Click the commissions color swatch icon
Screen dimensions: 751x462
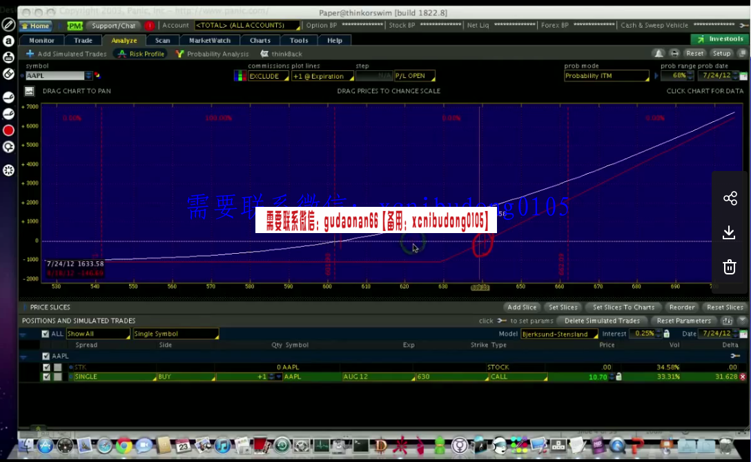point(240,76)
